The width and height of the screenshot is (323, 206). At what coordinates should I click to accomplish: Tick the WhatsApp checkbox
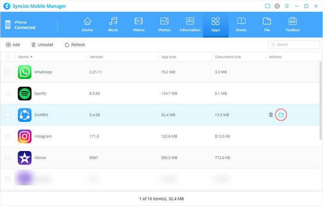pyautogui.click(x=8, y=73)
